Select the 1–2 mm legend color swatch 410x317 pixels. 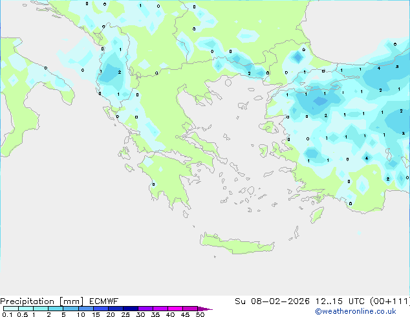coord(41,309)
